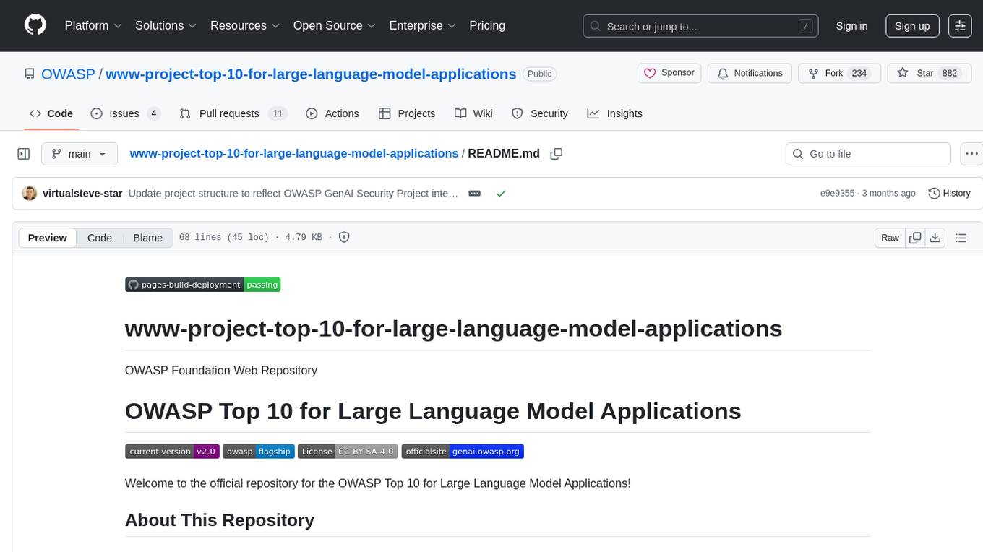Screen dimensions: 983x552
Task: Open the License CC BY-SA 4.0 badge
Action: pos(348,452)
